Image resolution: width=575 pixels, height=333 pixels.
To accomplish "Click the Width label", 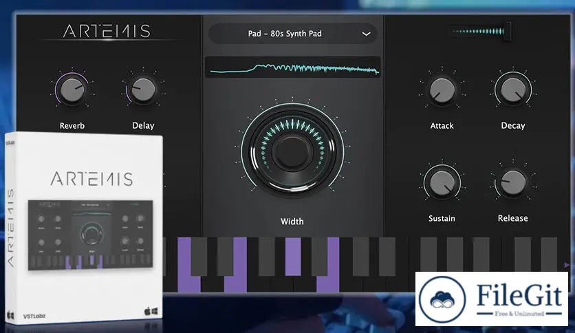I will point(292,222).
